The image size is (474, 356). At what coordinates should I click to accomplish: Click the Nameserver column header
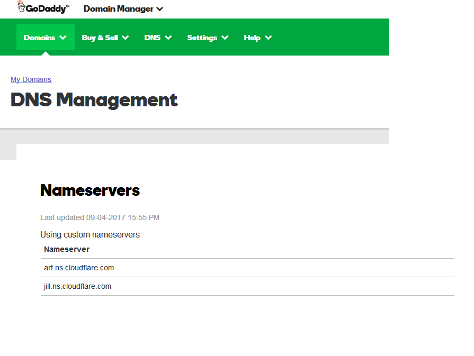point(67,249)
